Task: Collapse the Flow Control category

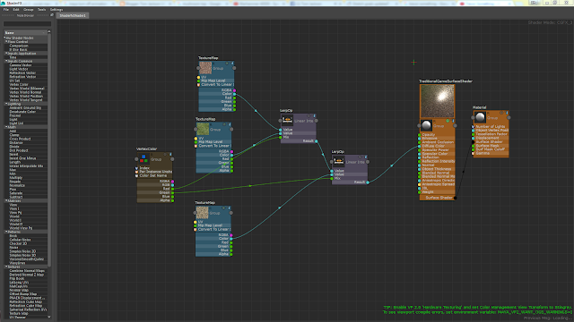Action: click(6, 42)
